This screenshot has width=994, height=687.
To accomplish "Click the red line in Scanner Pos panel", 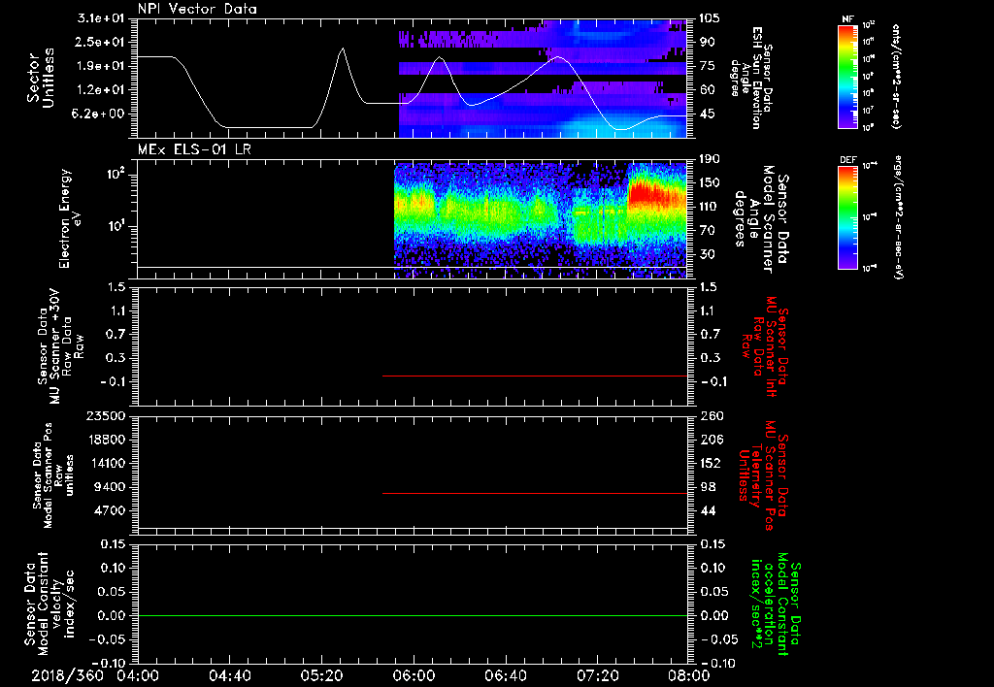I will tap(535, 493).
